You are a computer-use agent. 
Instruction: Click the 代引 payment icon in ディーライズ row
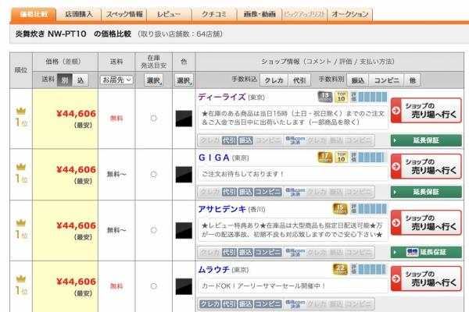click(229, 140)
